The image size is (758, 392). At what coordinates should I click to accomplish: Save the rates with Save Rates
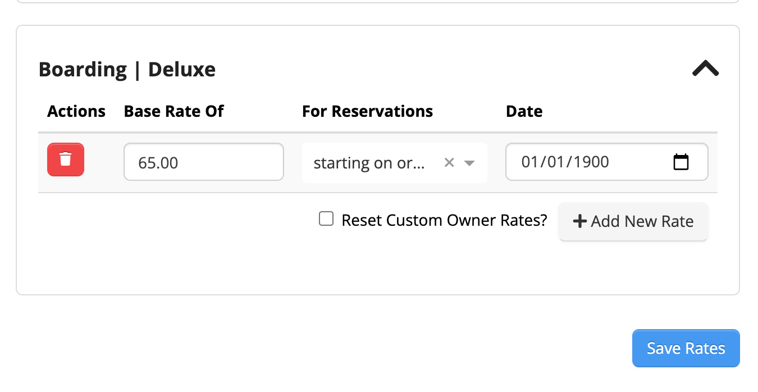[686, 348]
